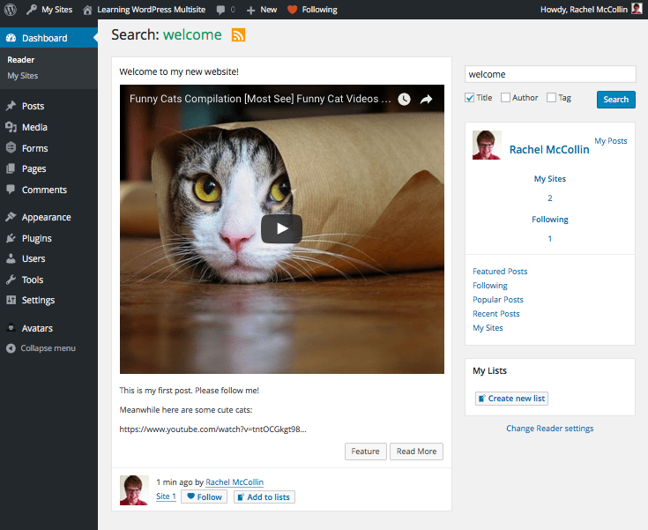Open the My Posts link
Image resolution: width=648 pixels, height=530 pixels.
(611, 141)
